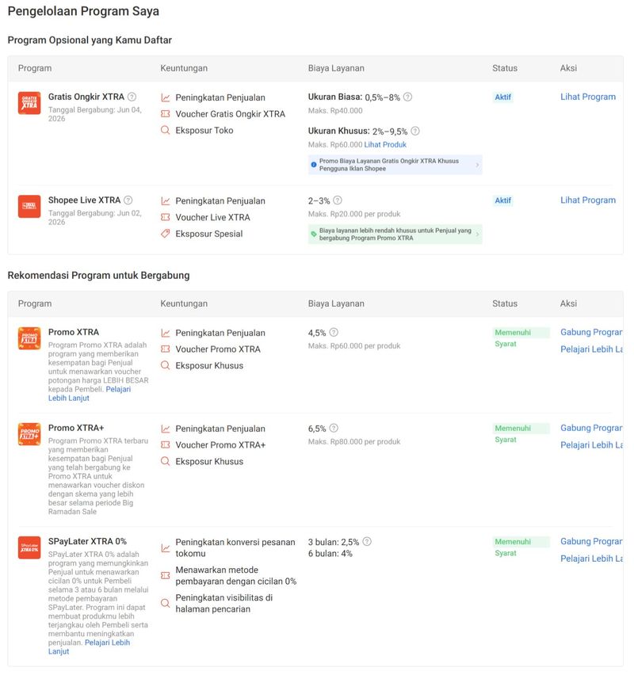Screen dimensions: 634x675
Task: Click 'Rekomendasi Program untuk Bergabung' heading
Action: click(98, 276)
